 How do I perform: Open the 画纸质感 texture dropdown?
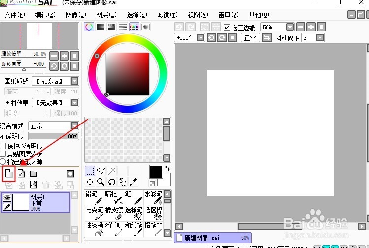click(74, 81)
